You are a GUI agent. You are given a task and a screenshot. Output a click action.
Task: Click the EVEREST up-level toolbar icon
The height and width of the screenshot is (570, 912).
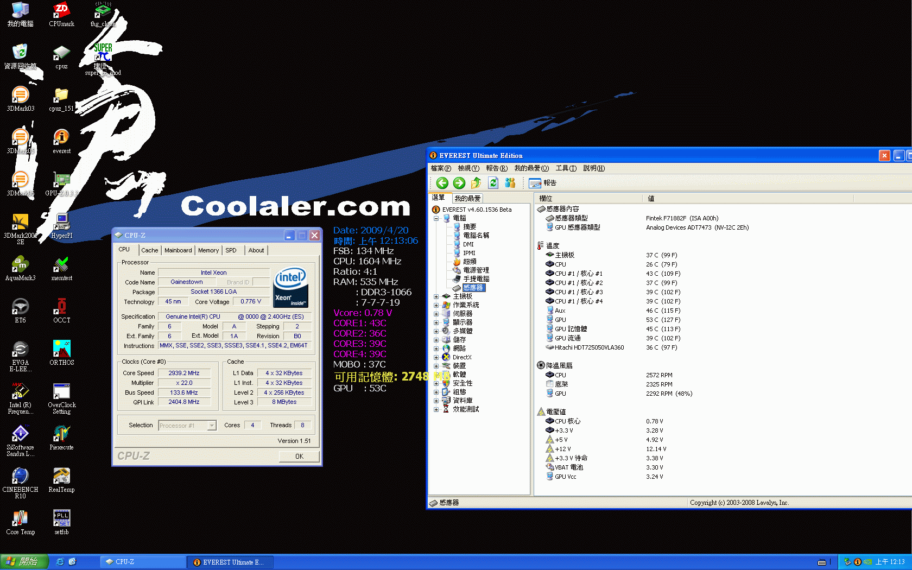(476, 183)
